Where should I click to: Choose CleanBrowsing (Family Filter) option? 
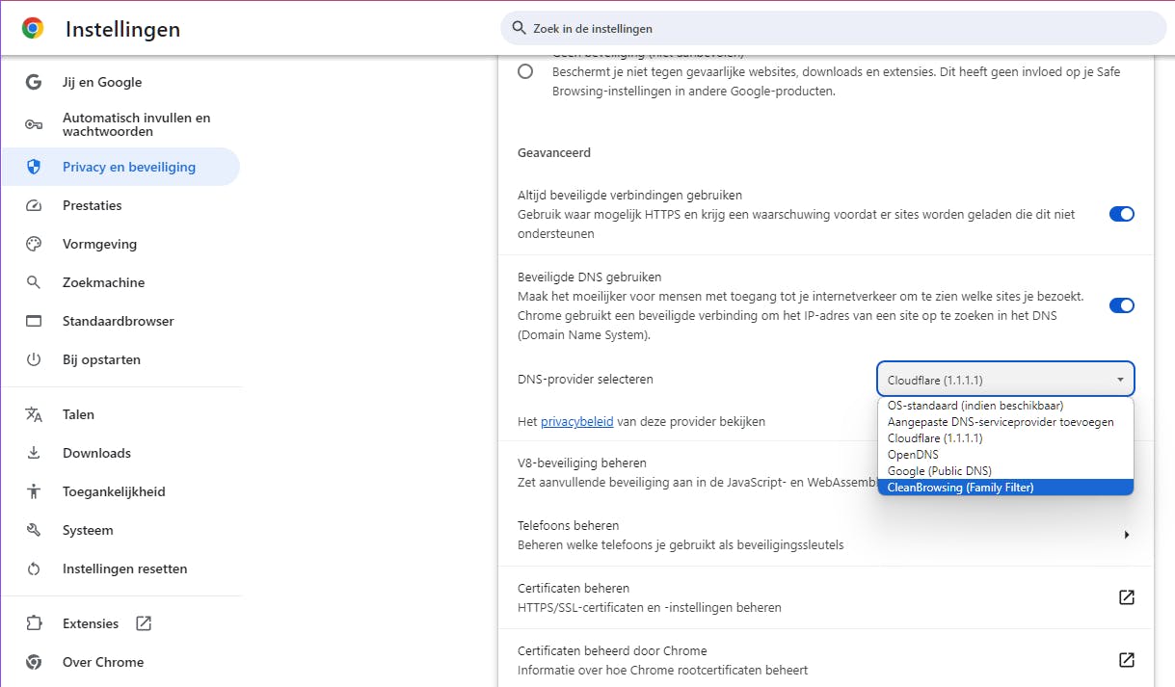(x=1005, y=488)
